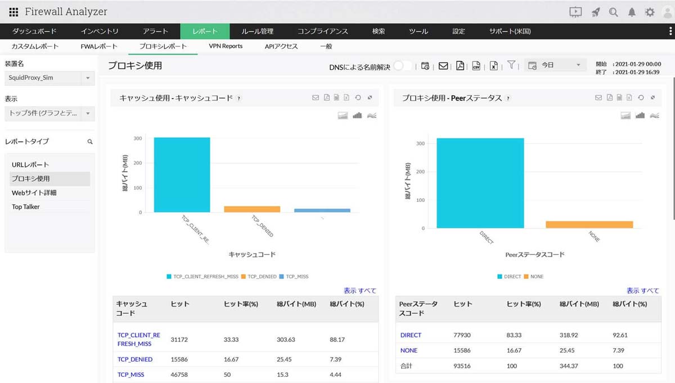Enable DNSによる名前解決 toggle

[x=403, y=66]
